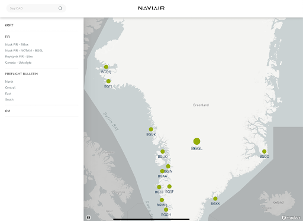Image resolution: width=303 pixels, height=221 pixels.
Task: Collapse the FIR section
Action: pyautogui.click(x=7, y=37)
